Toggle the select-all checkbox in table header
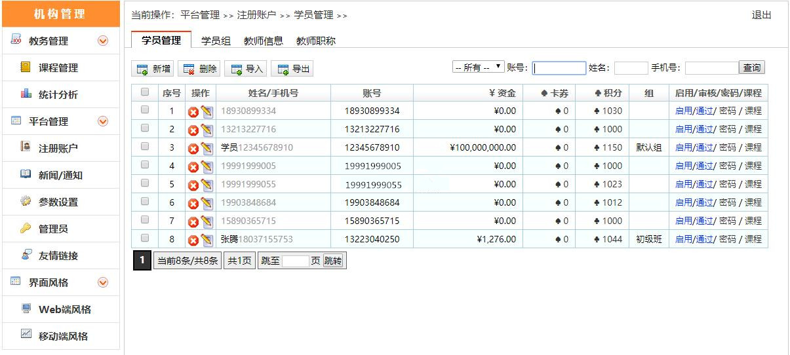 145,92
